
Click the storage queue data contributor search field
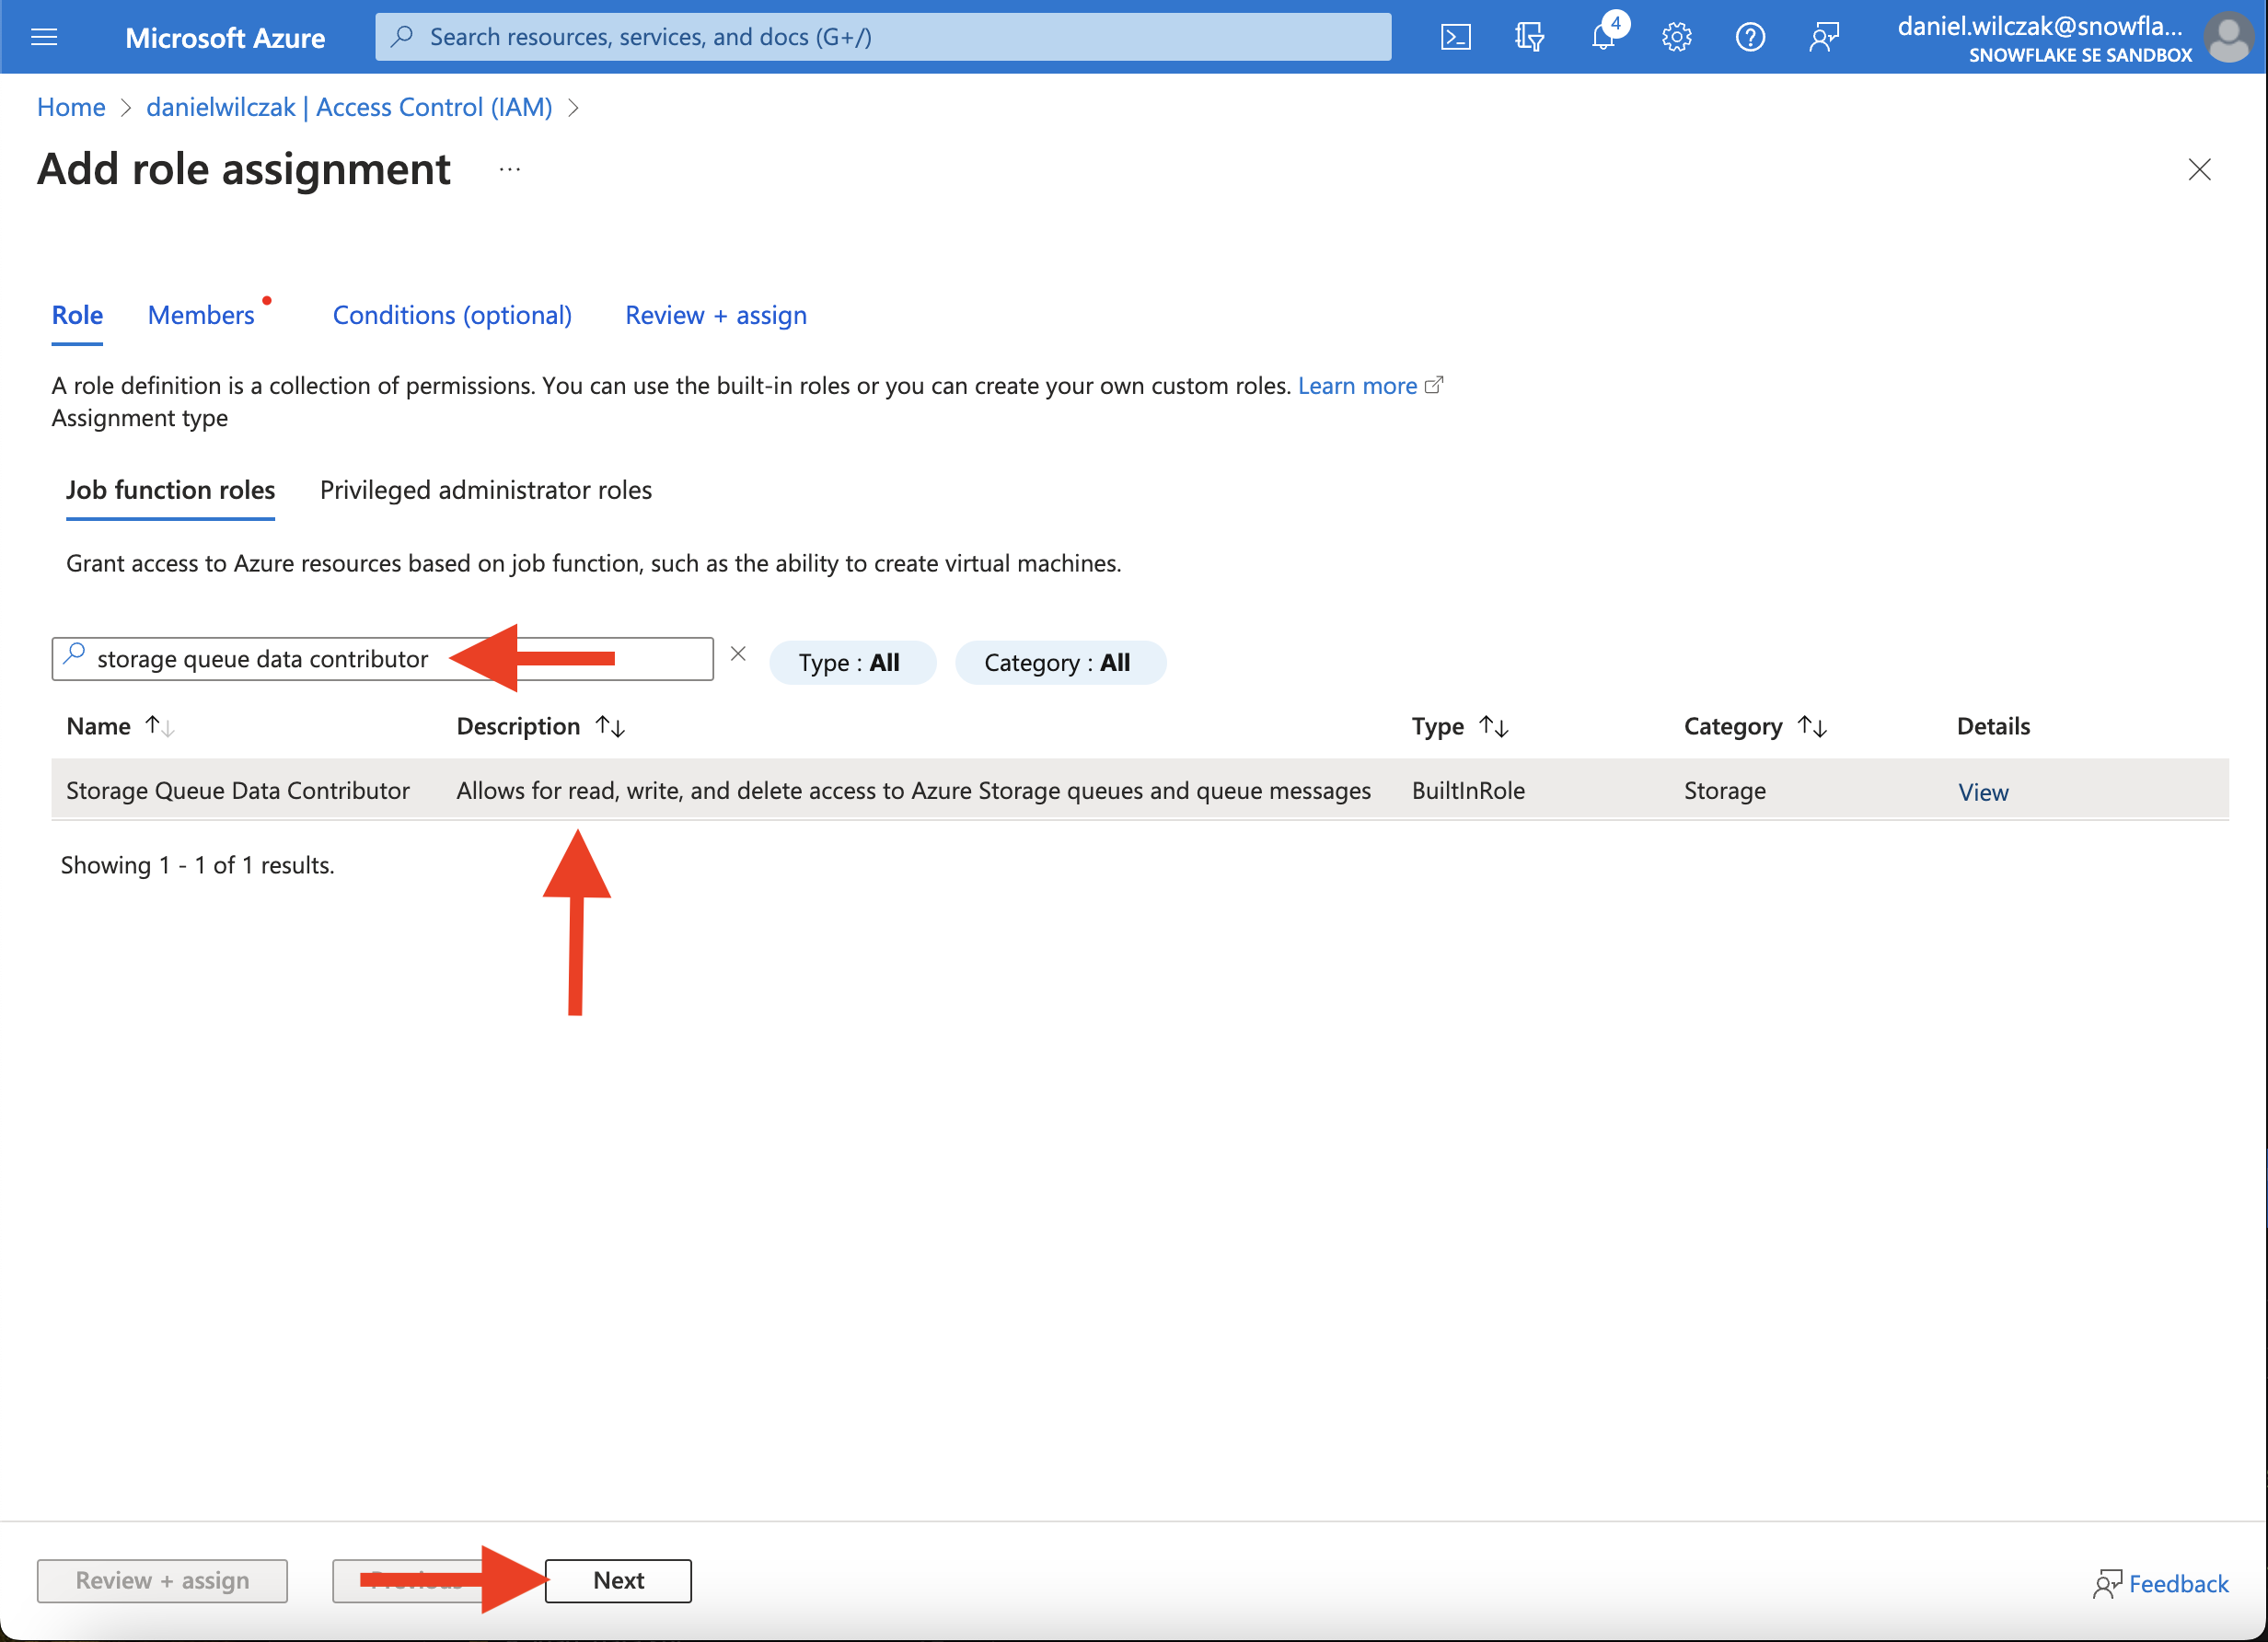coord(382,659)
